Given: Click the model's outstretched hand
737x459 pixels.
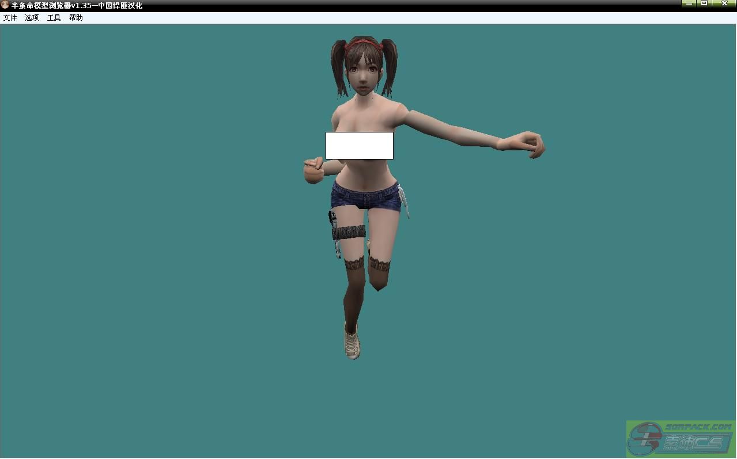Looking at the screenshot, I should click(527, 144).
